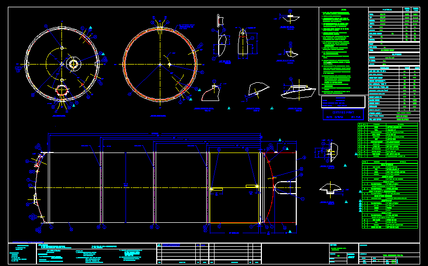Click the upper green parts list table
This screenshot has height=266, width=428.
388,140
